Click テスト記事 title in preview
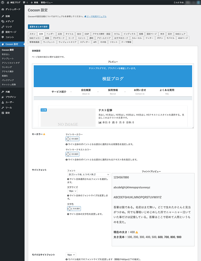Image resolution: width=201 pixels, height=261 pixels. click(105, 110)
